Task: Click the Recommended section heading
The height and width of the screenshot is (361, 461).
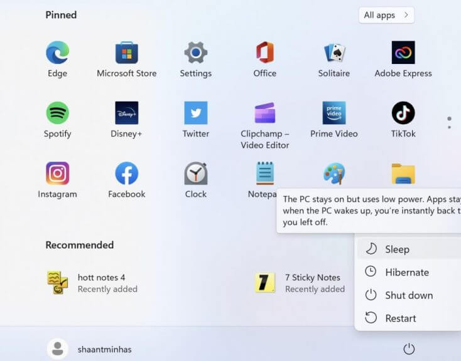Action: click(x=79, y=245)
